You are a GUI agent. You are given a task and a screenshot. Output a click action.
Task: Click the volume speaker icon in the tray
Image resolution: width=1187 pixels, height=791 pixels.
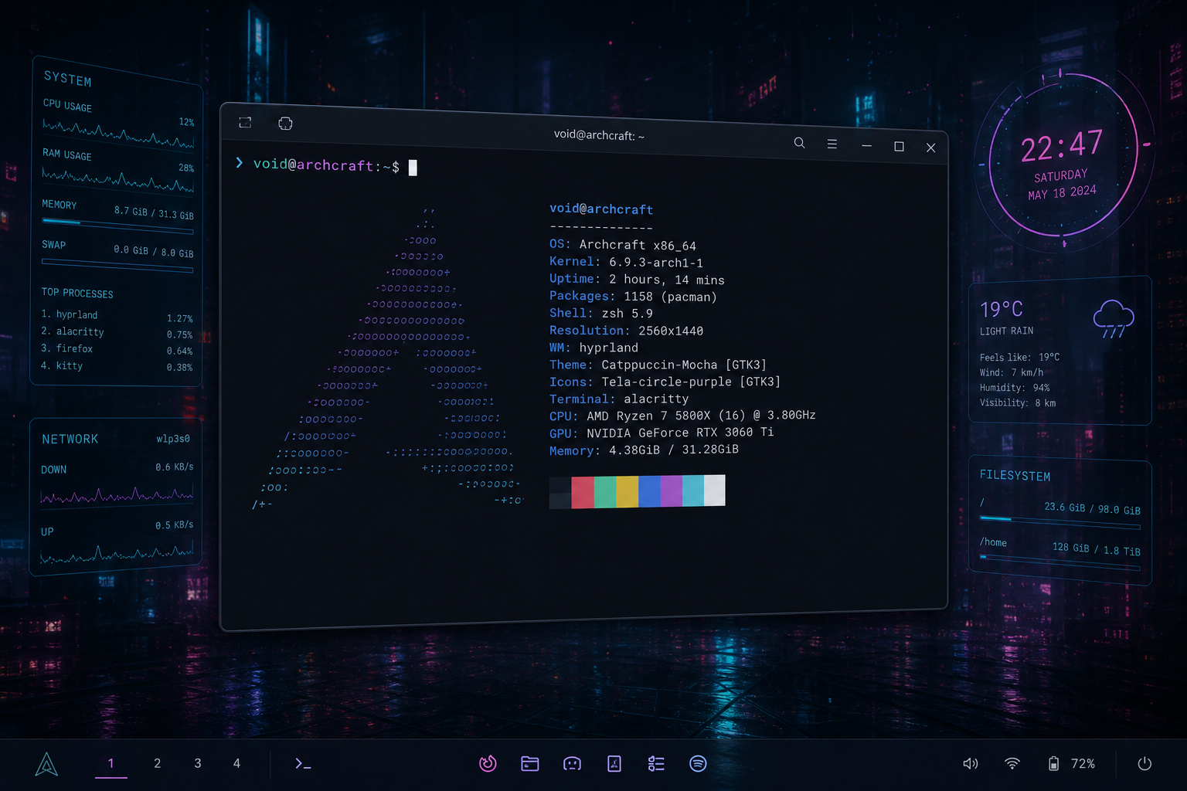(x=971, y=763)
